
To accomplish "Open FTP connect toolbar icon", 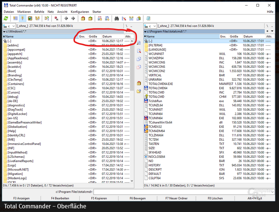I will 100,18.
